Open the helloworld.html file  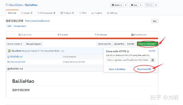(18, 62)
